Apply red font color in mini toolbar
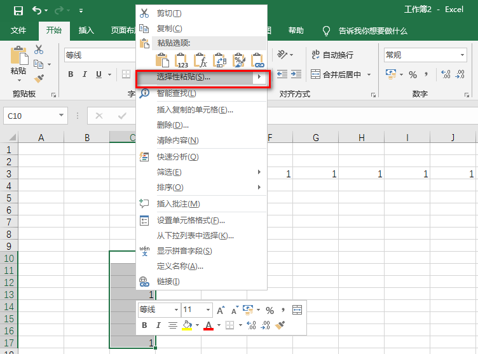Viewport: 478px width, 354px height. [208, 325]
